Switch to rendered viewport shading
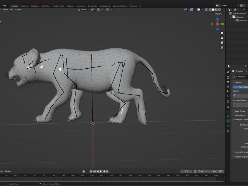This screenshot has width=248, height=186. click(220, 10)
